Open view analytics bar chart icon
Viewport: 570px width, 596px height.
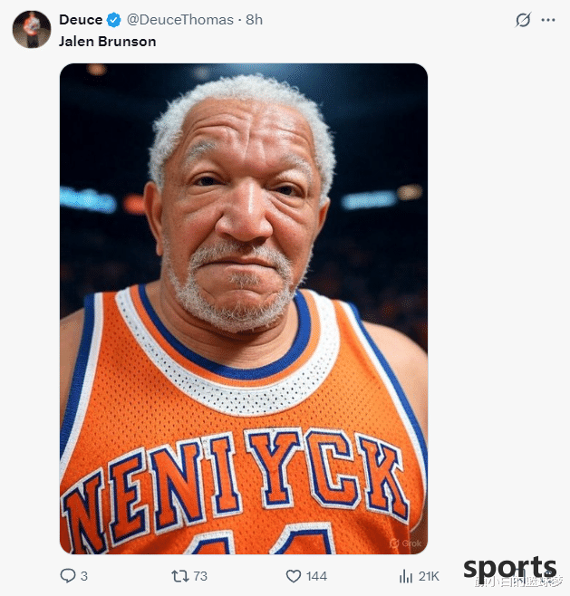[406, 576]
